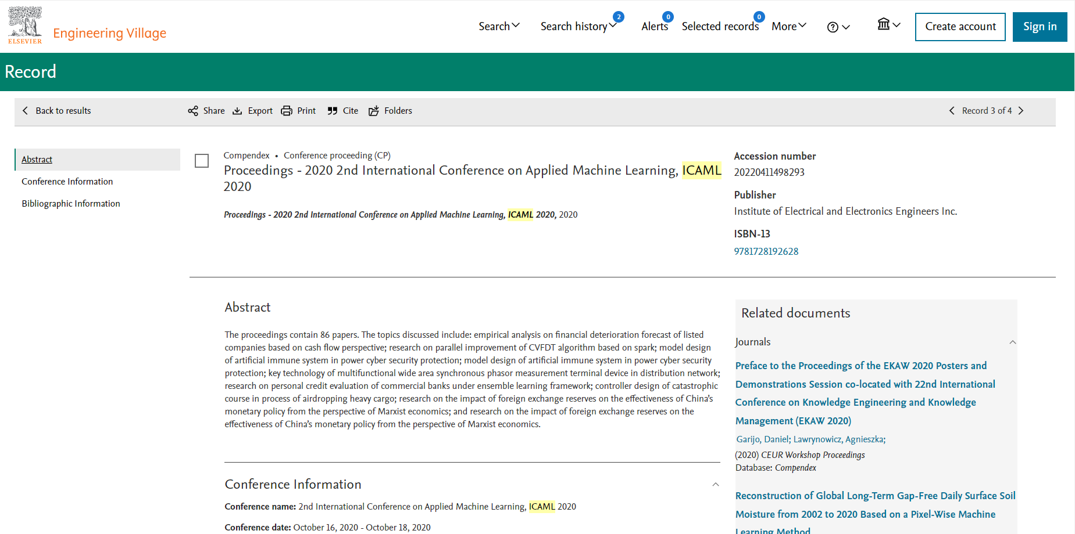
Task: Open author link Garijo, Daniel
Action: click(x=762, y=439)
